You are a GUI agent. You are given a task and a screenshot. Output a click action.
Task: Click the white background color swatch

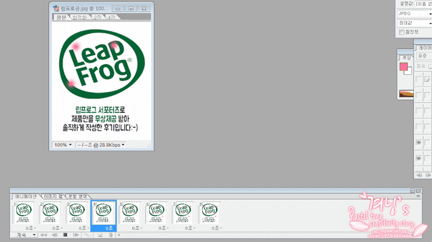tap(409, 72)
